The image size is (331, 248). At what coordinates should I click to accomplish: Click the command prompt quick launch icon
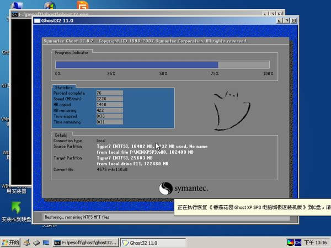point(46,242)
